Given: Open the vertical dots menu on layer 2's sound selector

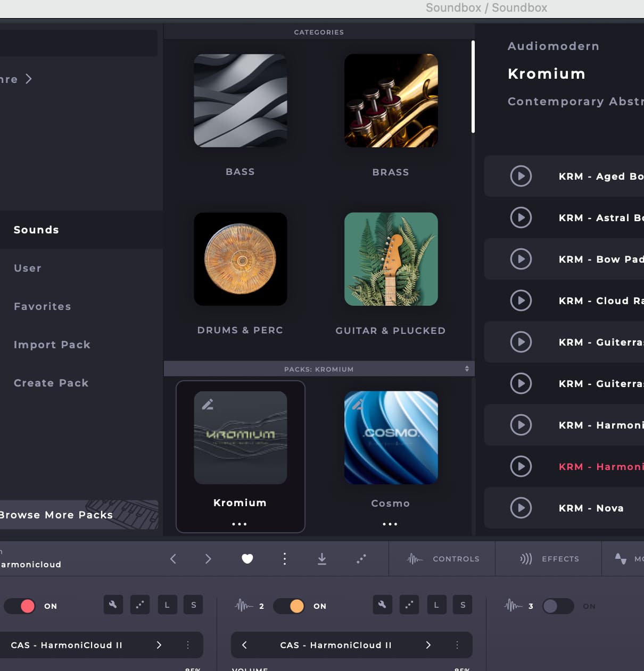Looking at the screenshot, I should point(457,645).
